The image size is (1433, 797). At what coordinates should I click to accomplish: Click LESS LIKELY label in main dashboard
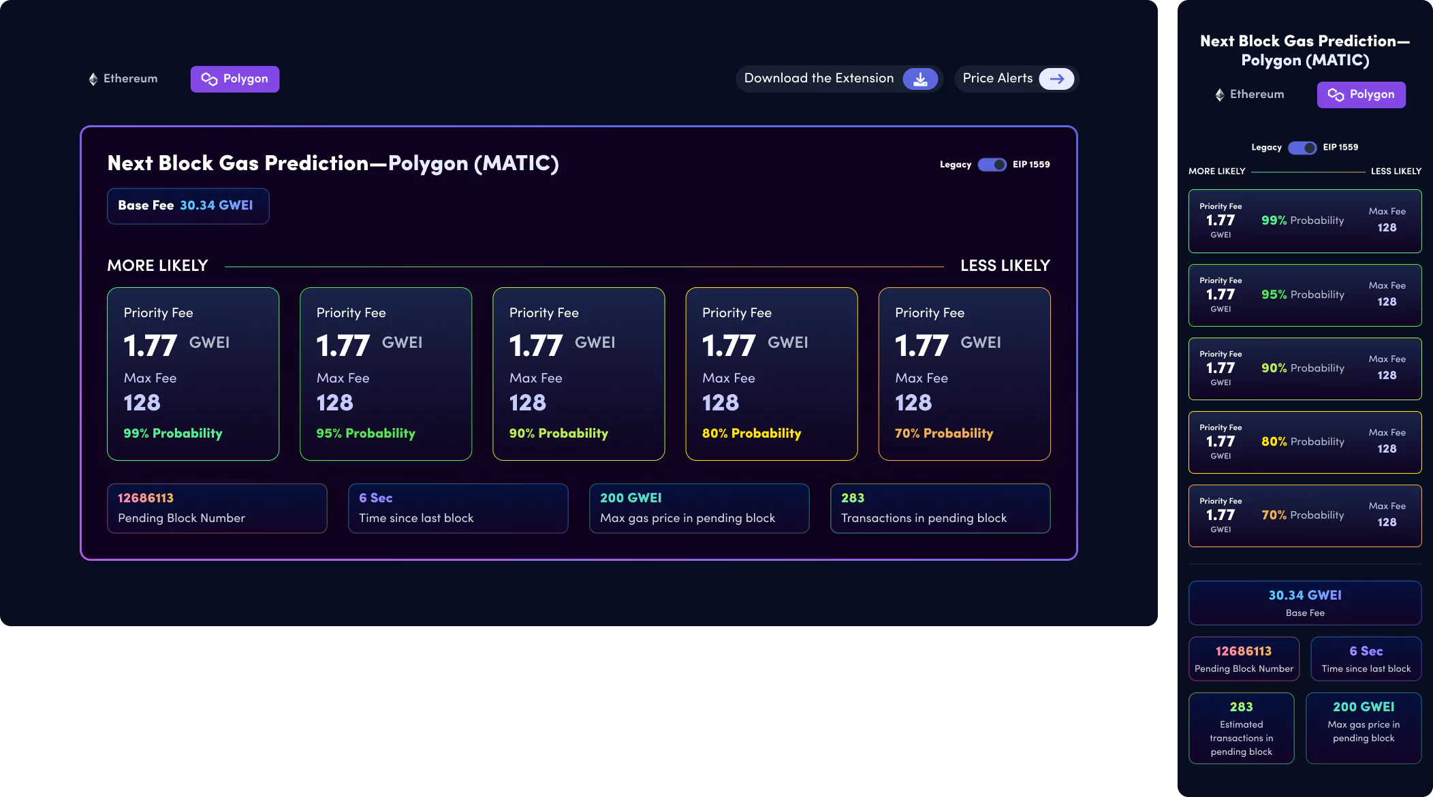coord(1005,266)
